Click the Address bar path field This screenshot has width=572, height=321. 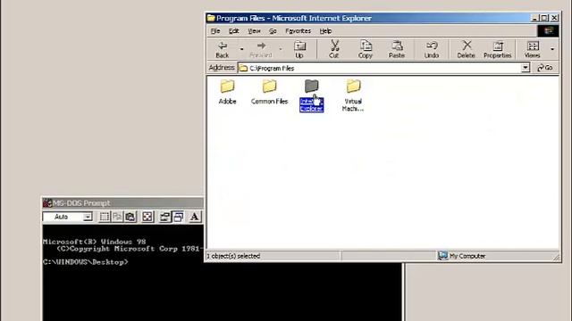coord(379,68)
